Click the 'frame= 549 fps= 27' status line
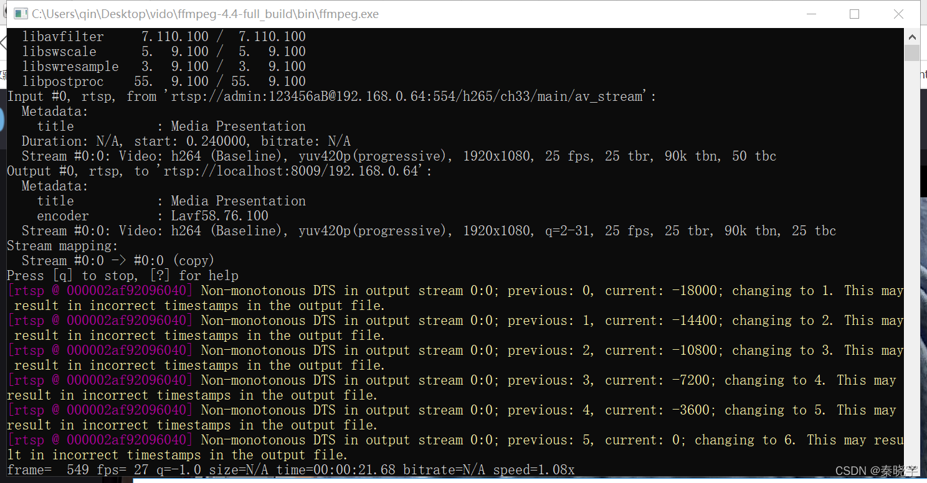Viewport: 927px width, 483px height. (x=291, y=470)
